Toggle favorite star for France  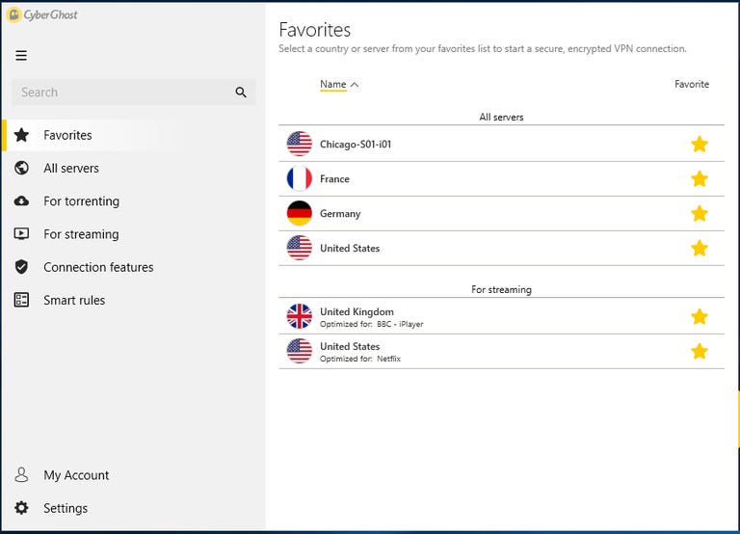[700, 179]
